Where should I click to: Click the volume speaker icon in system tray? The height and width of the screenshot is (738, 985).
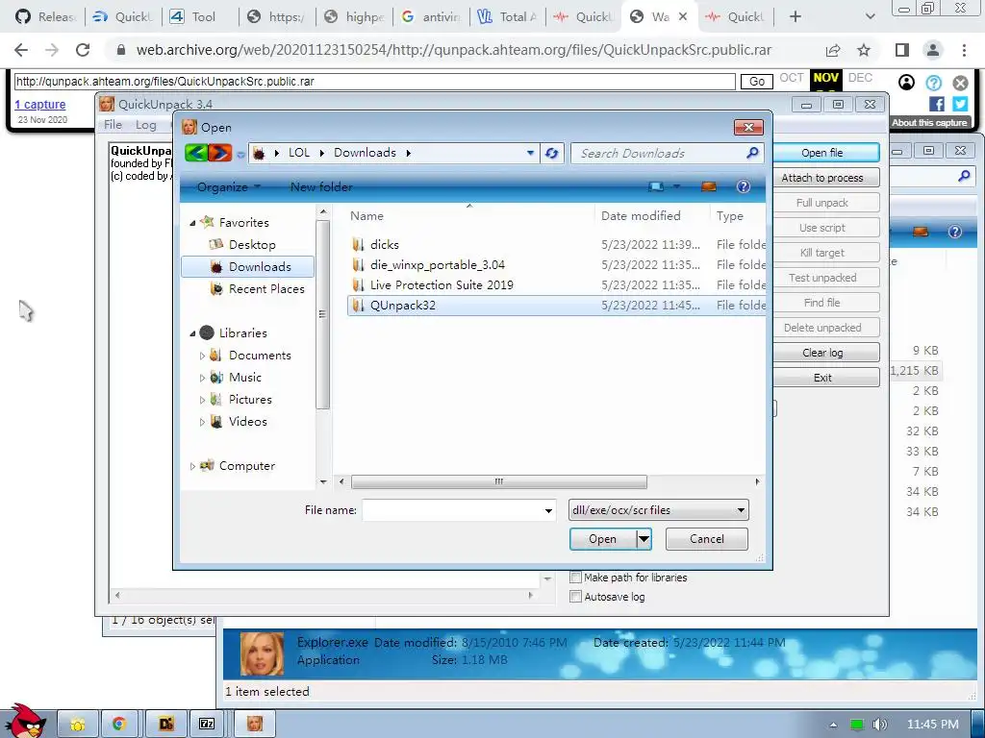(x=880, y=725)
